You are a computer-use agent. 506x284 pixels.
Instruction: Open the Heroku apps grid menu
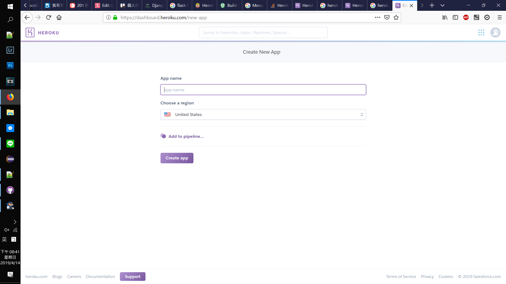[x=481, y=33]
